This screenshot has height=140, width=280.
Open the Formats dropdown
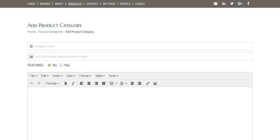pos(52,83)
